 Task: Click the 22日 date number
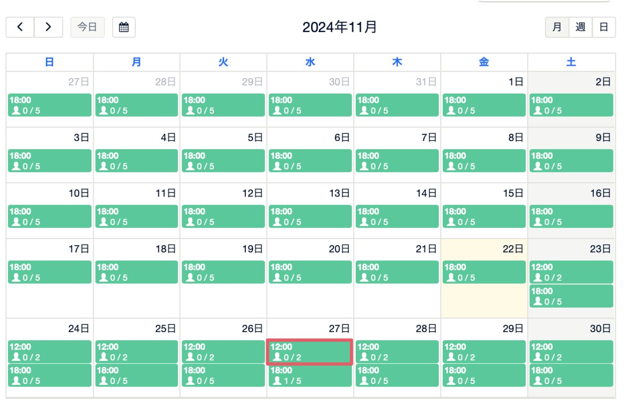[x=513, y=249]
